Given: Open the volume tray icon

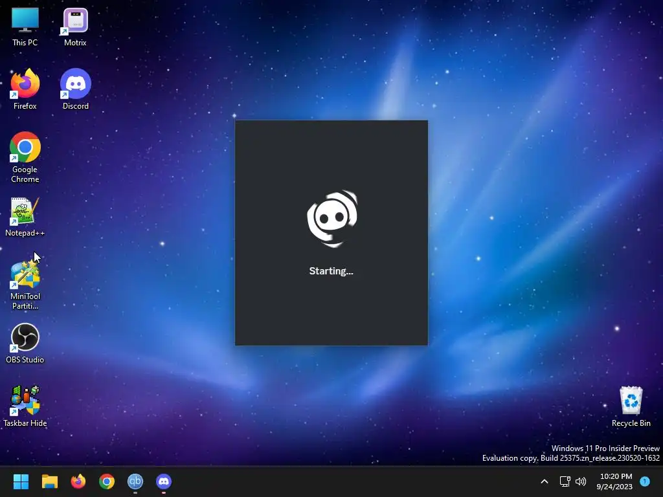Looking at the screenshot, I should pos(581,481).
